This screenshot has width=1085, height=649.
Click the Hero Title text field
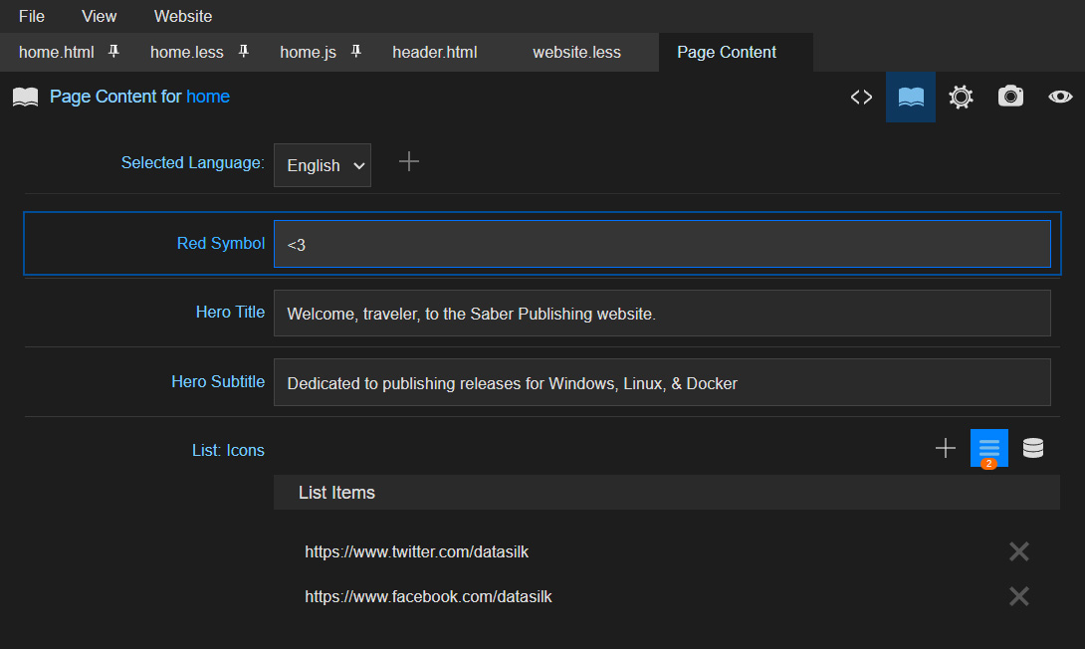click(x=661, y=314)
